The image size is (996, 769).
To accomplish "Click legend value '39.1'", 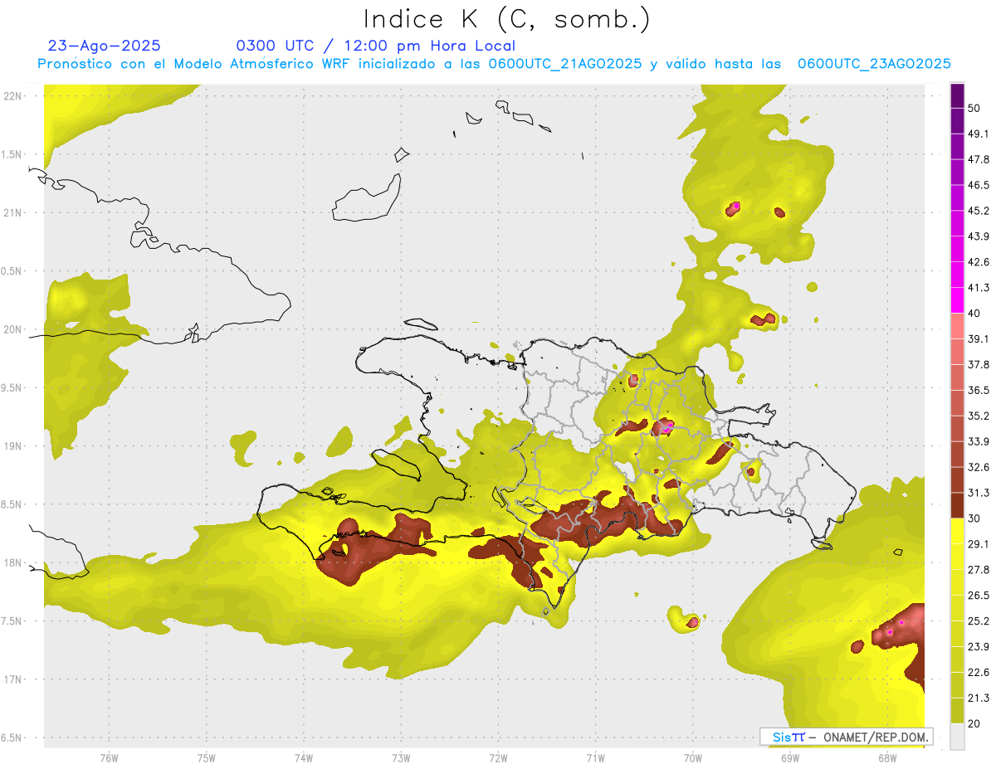I will coord(978,338).
